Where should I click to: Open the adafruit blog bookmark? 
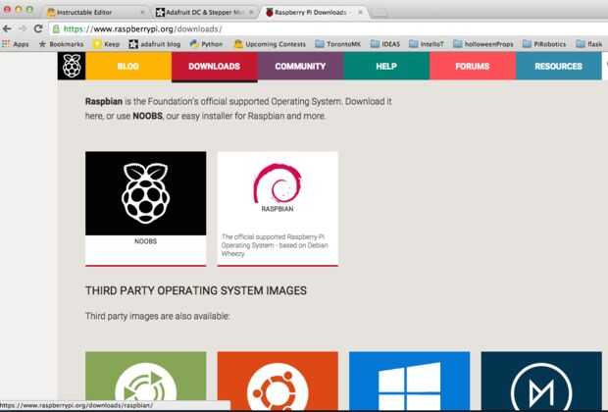[x=155, y=44]
